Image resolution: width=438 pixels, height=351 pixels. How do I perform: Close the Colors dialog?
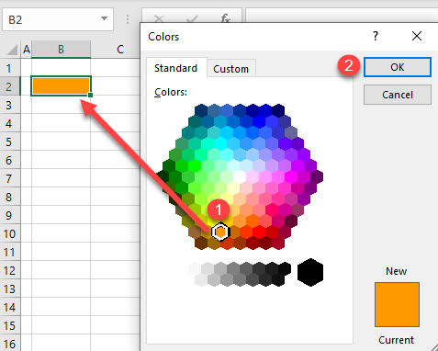tap(417, 36)
